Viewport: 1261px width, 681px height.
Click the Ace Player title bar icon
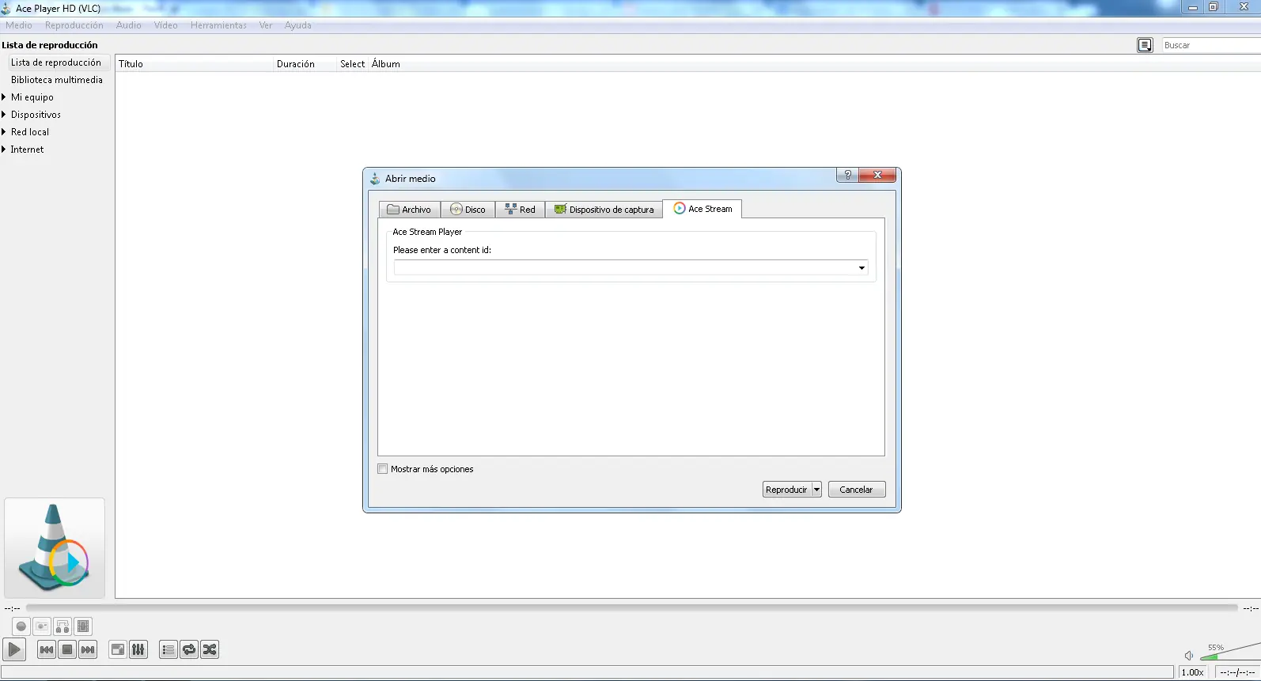(x=6, y=9)
